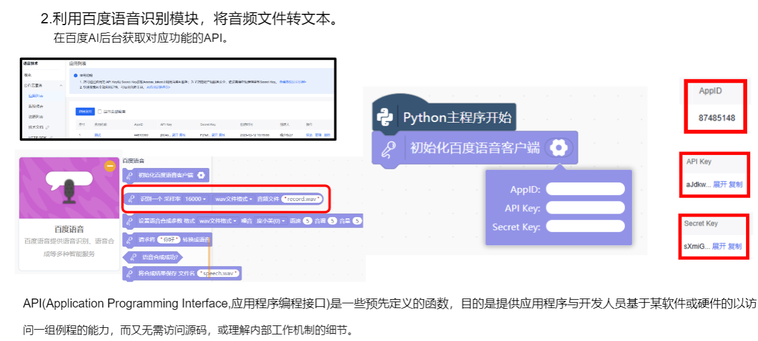Open wav文件格式 dropdown in the 识别一个 block

coord(234,198)
